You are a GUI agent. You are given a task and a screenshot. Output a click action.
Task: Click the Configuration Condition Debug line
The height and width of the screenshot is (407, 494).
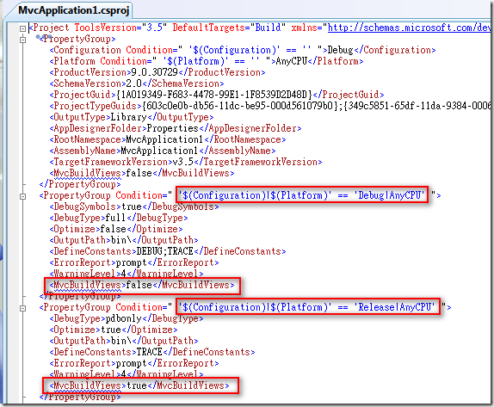point(243,50)
